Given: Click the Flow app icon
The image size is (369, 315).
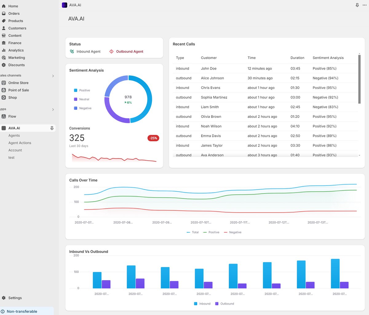Looking at the screenshot, I should tap(4, 116).
